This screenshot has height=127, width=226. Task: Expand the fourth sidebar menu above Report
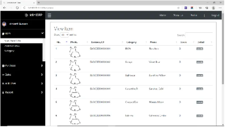click(x=42, y=84)
